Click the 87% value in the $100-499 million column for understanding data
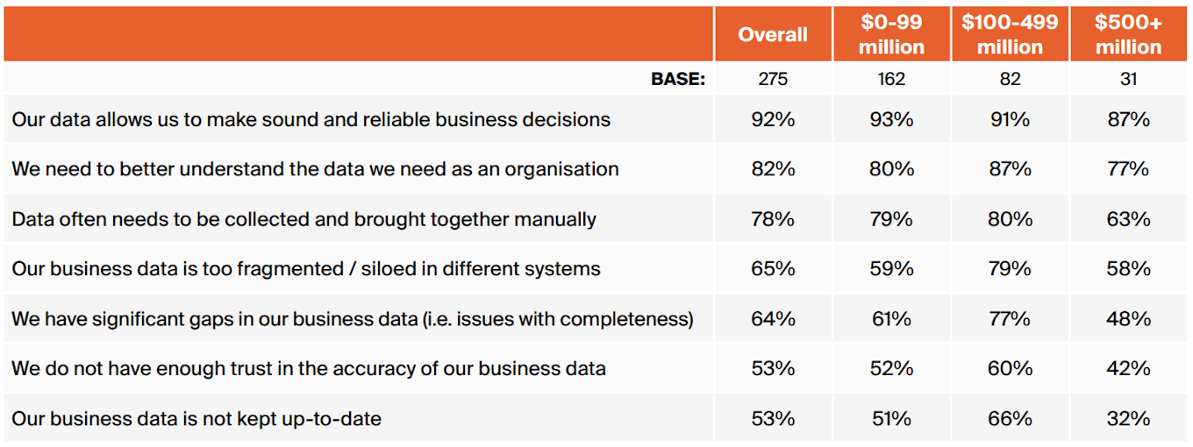The image size is (1193, 447). click(x=1010, y=169)
